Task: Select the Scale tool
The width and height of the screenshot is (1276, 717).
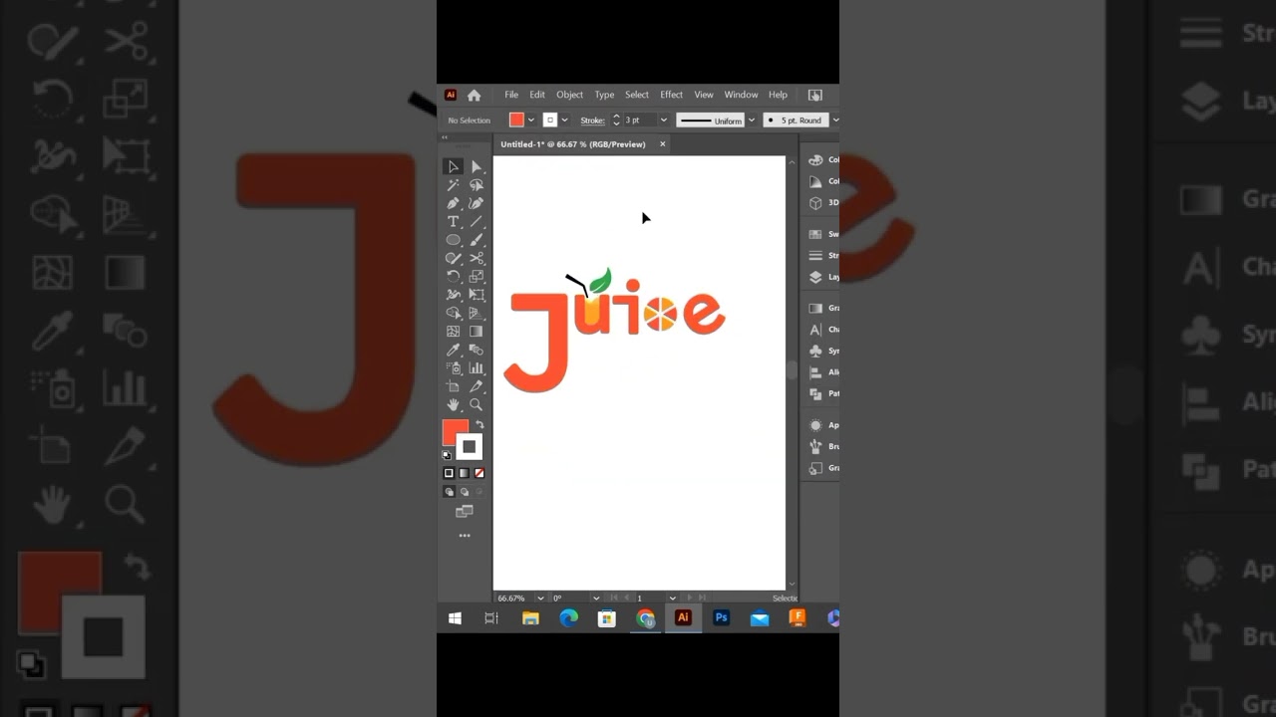Action: point(476,276)
